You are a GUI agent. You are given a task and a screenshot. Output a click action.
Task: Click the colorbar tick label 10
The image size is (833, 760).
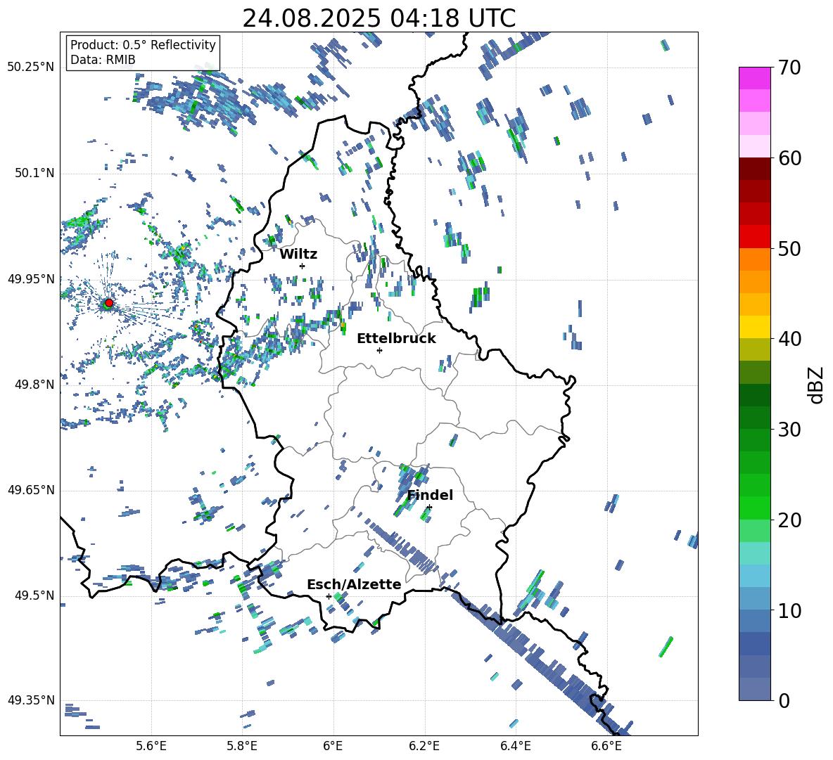789,610
